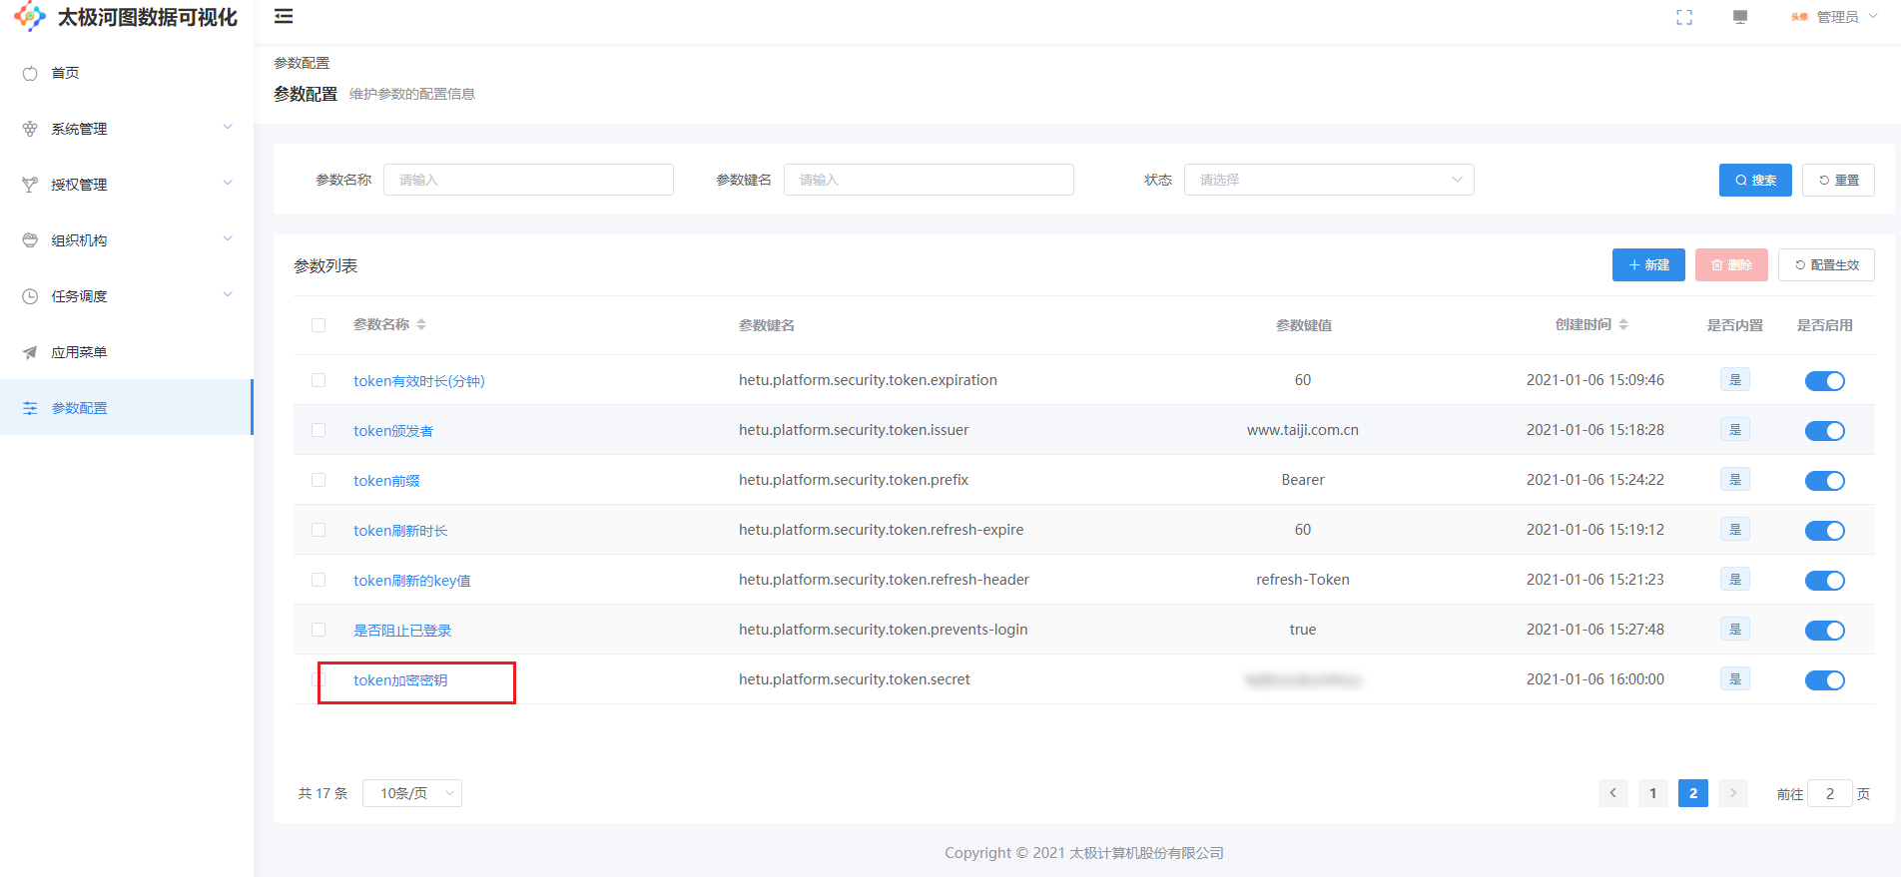Image resolution: width=1901 pixels, height=877 pixels.
Task: Click 是 built-in tag for token前缀 row
Action: tap(1735, 480)
